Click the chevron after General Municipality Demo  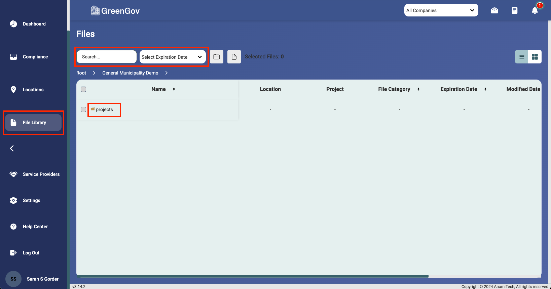coord(167,73)
